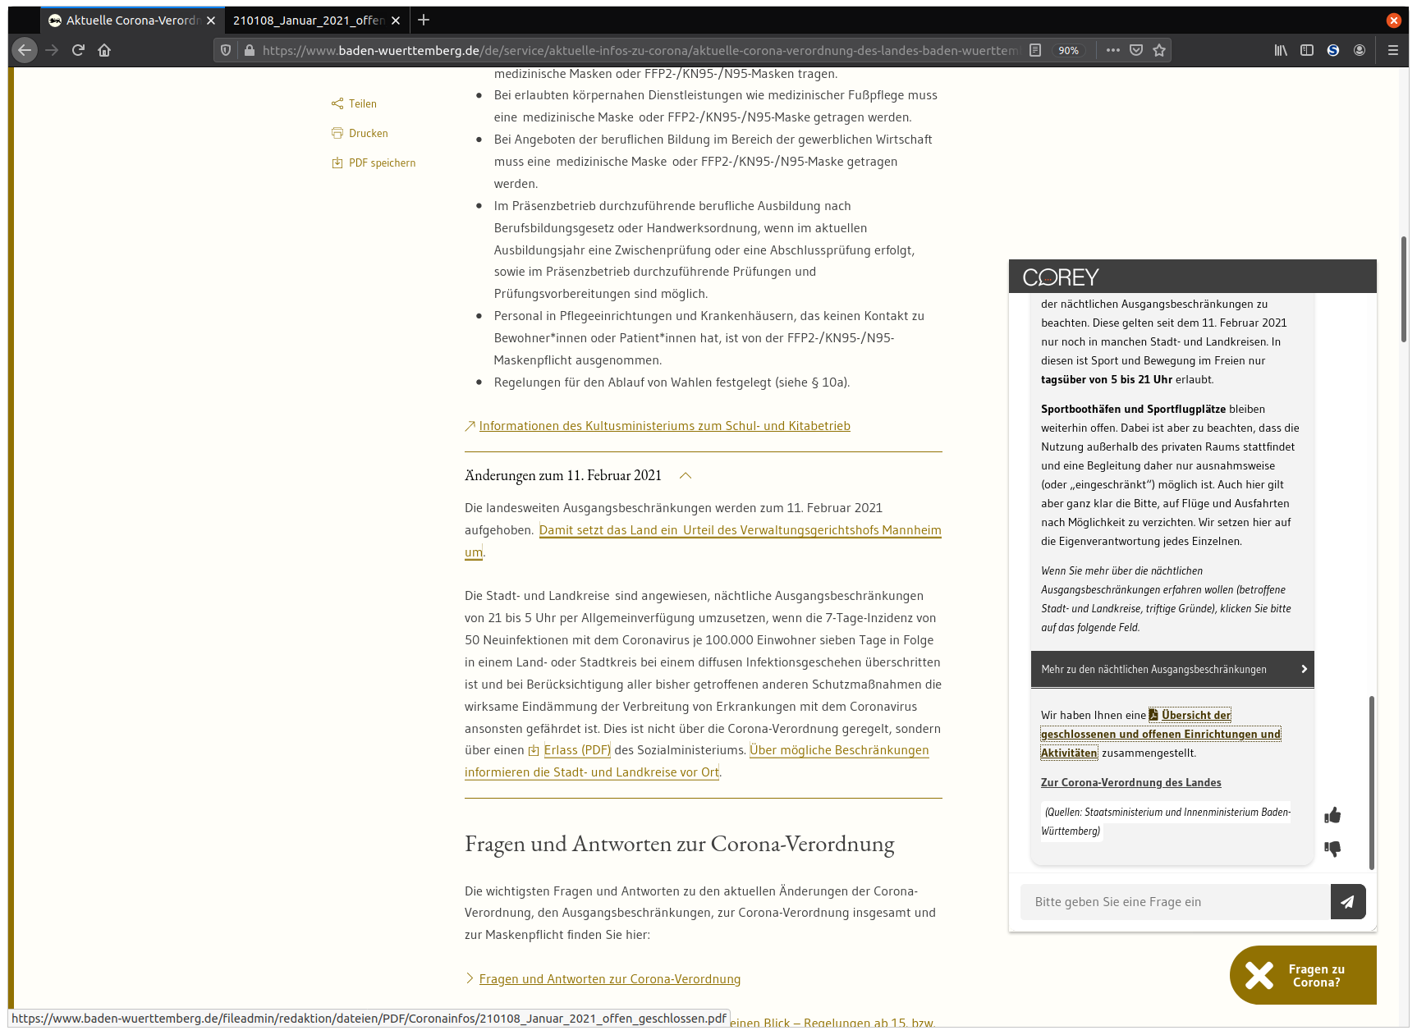
Task: Close the Aktuelle Corona-Verordnung tab
Action: [211, 21]
